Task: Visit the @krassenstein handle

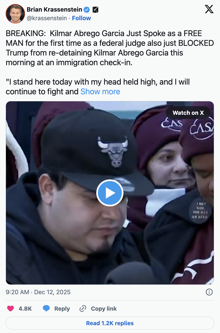Action: [x=47, y=18]
